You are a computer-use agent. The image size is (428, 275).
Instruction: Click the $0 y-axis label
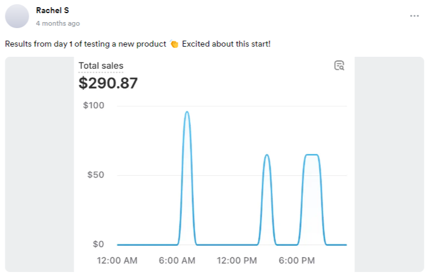(x=98, y=244)
